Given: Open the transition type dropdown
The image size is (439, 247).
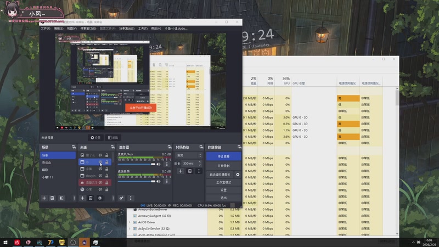Looking at the screenshot, I should coord(188,155).
